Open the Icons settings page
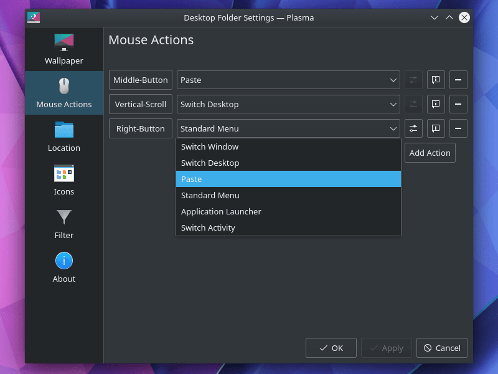 tap(63, 180)
